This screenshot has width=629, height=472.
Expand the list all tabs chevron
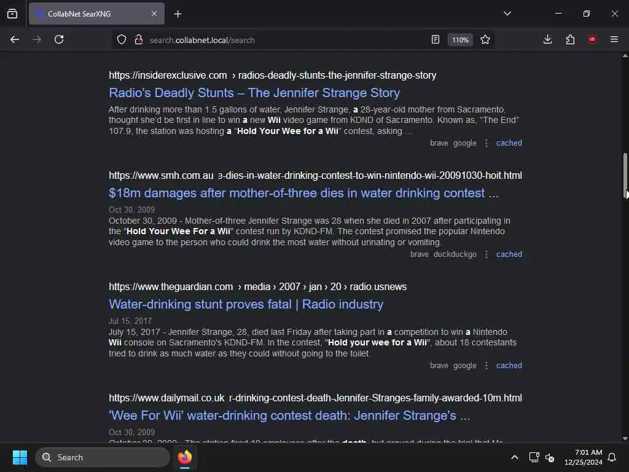[507, 14]
